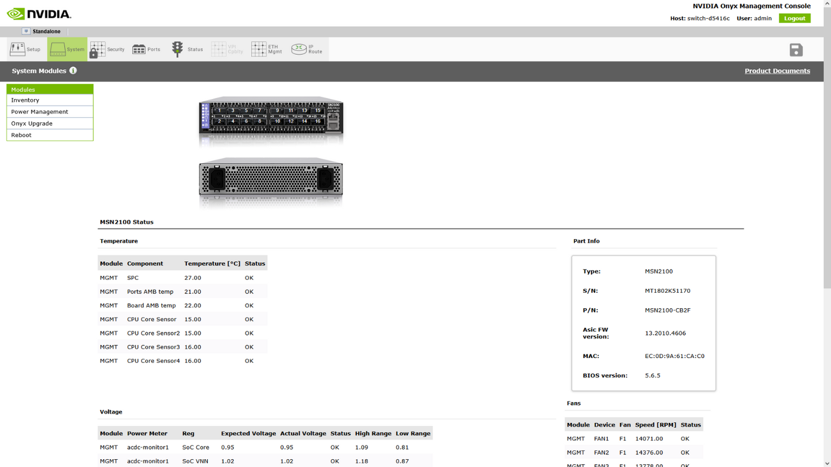Click the Speed [RPM] column header
This screenshot has width=831, height=467.
[x=655, y=425]
